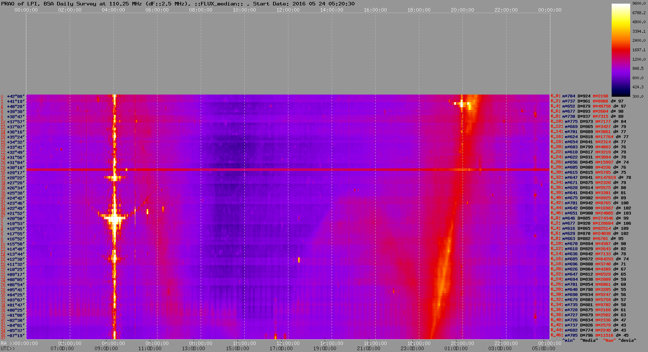Click the 300.0 color scale value
648x352 pixels.
click(638, 96)
